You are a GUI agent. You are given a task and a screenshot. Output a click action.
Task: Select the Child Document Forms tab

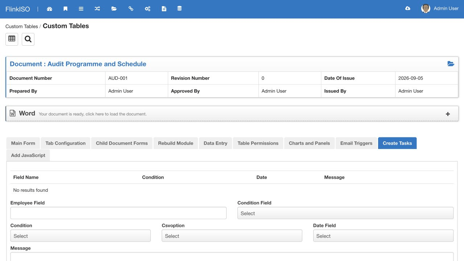click(122, 143)
